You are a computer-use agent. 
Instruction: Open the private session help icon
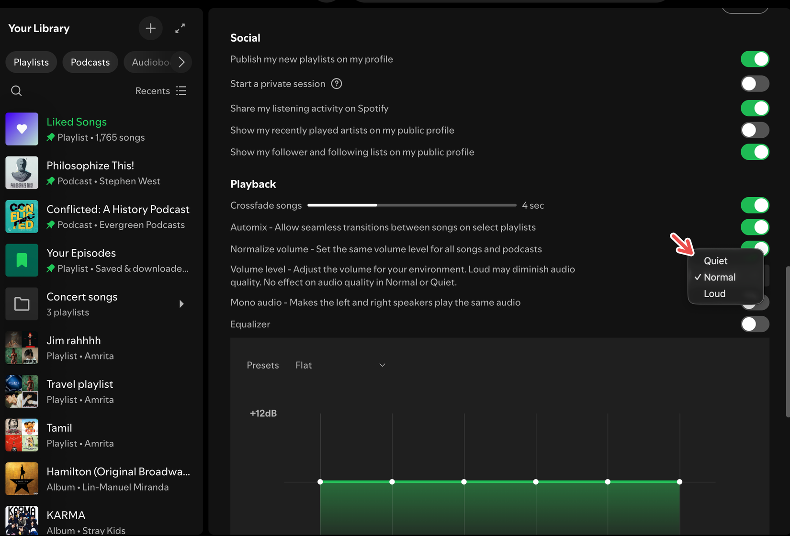(336, 83)
